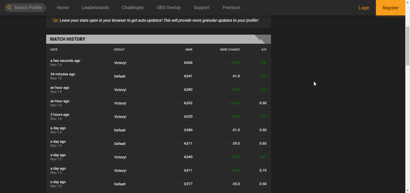Go to Leaderboards
Screen dimensions: 410x193
(95, 8)
